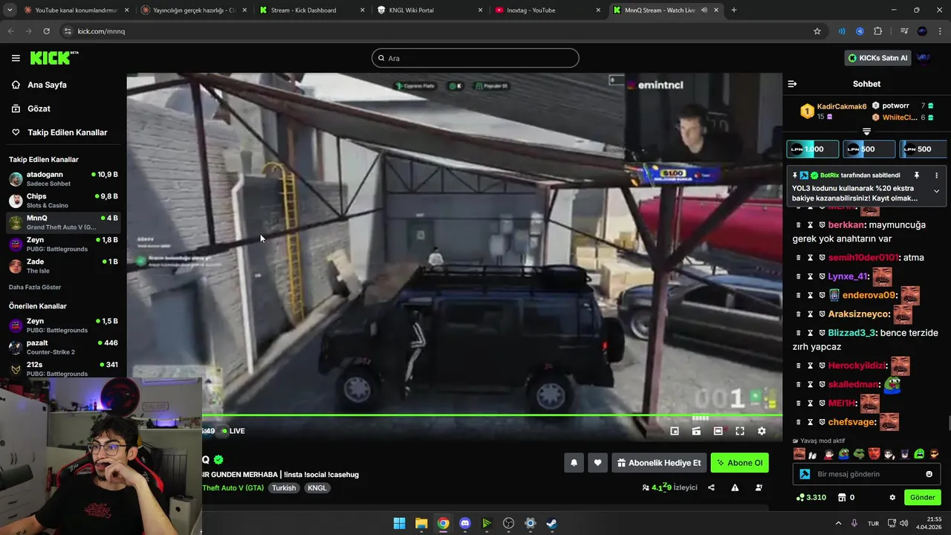Click username skalledman in chat
This screenshot has width=951, height=535.
854,385
